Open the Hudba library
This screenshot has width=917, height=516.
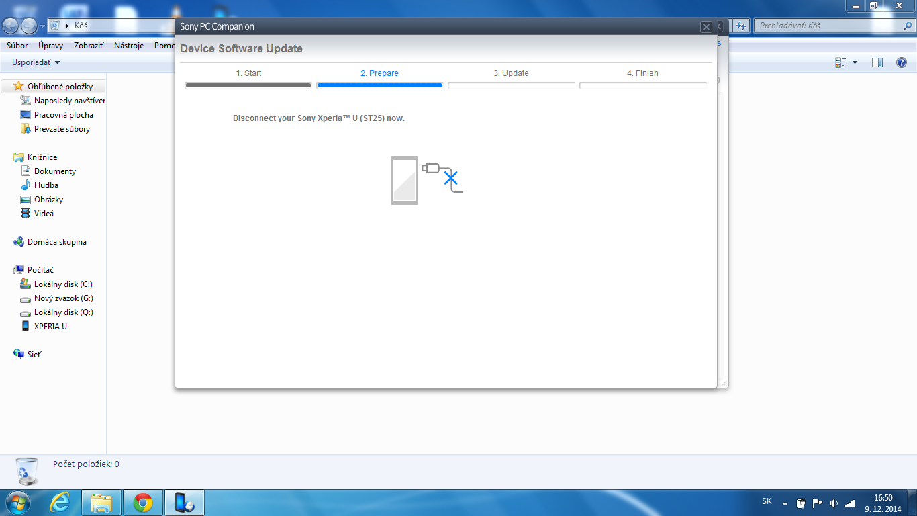pyautogui.click(x=40, y=185)
